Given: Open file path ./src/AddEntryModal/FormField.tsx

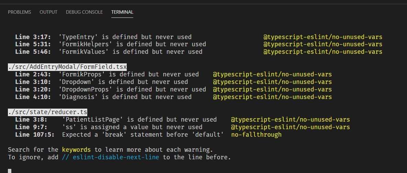Looking at the screenshot, I should click(x=67, y=67).
